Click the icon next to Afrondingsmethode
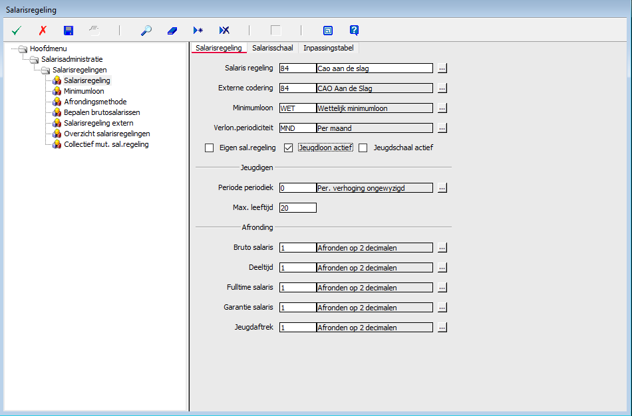Viewport: 632px width, 416px height. (x=57, y=102)
